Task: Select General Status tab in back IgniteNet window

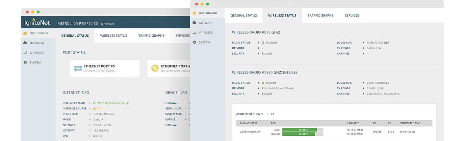Action: [75, 36]
